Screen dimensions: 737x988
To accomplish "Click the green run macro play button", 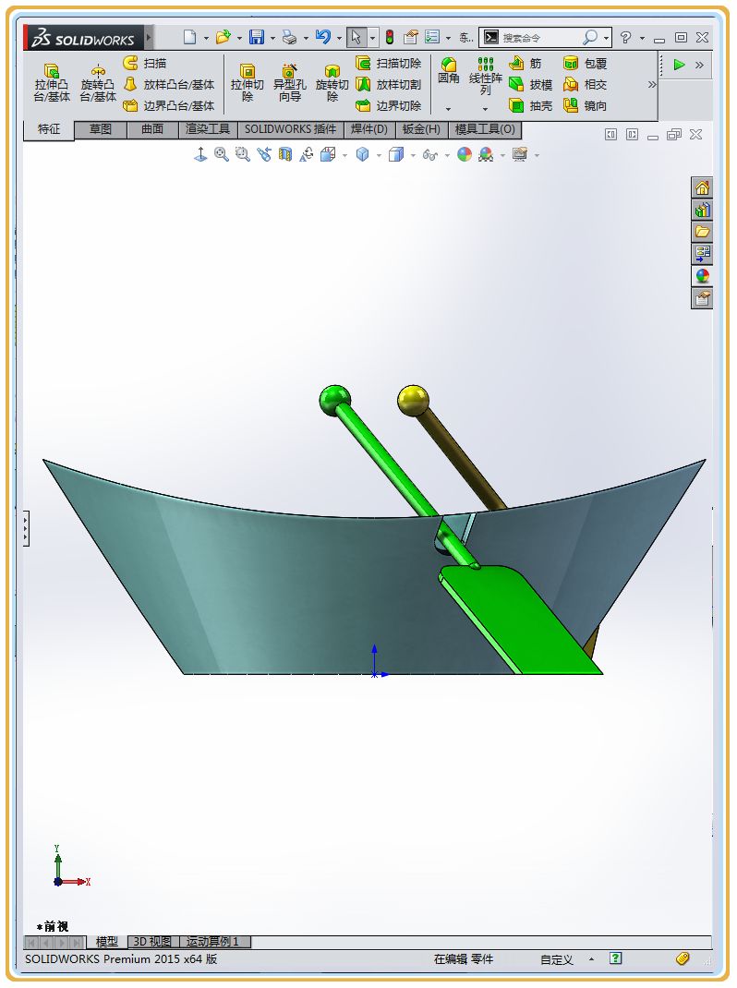I will pyautogui.click(x=679, y=65).
